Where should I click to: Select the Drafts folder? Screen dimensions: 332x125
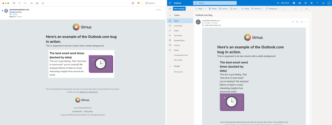180,31
